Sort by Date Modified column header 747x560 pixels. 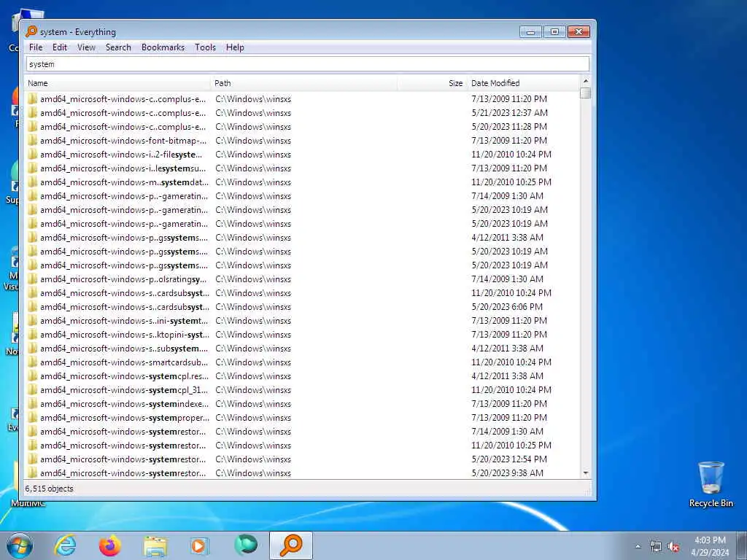tap(523, 83)
